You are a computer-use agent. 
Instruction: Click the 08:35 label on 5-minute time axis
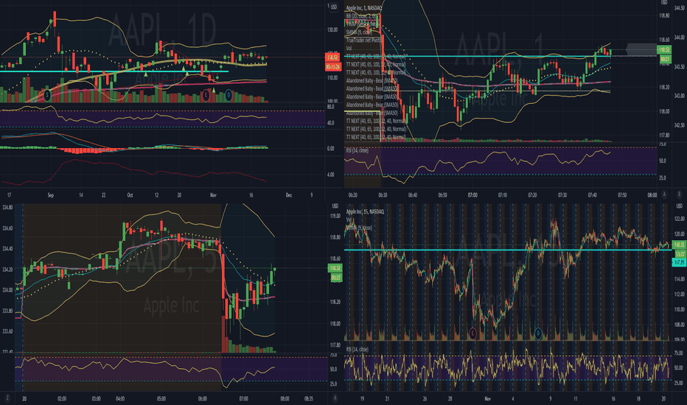[308, 399]
